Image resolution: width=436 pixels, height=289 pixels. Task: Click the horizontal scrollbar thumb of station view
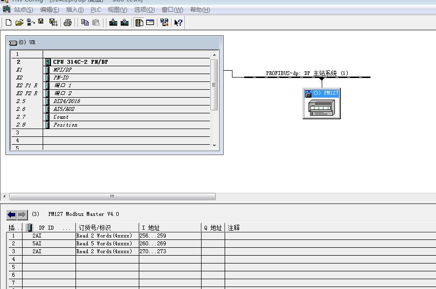[112, 196]
